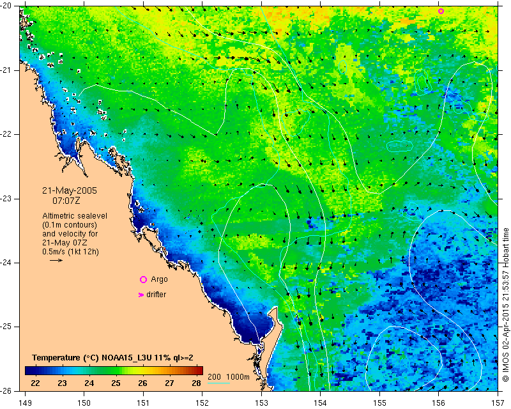
Task: Click the longitude axis label '149'
Action: pos(25,403)
